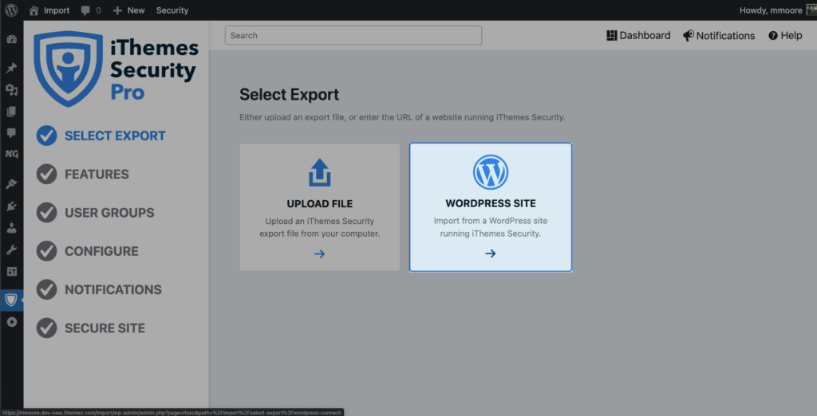This screenshot has height=416, width=817.
Task: Open the Security admin bar menu
Action: point(172,10)
